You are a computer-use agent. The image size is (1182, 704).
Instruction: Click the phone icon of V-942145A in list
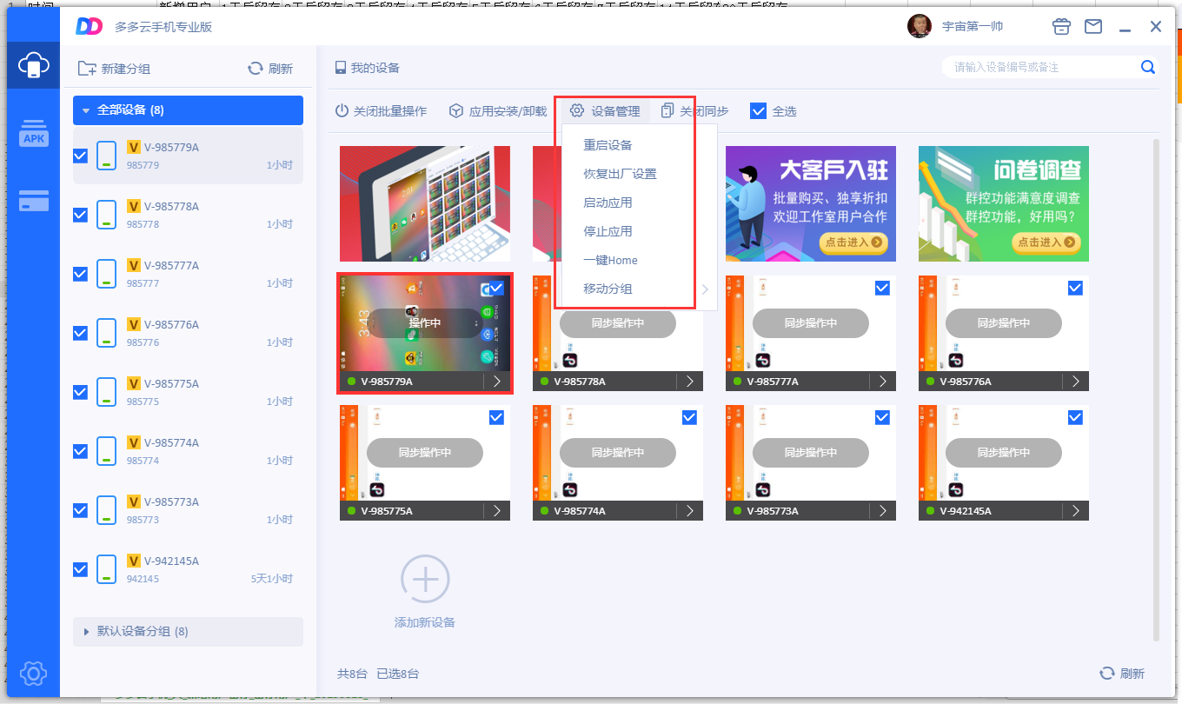point(106,570)
